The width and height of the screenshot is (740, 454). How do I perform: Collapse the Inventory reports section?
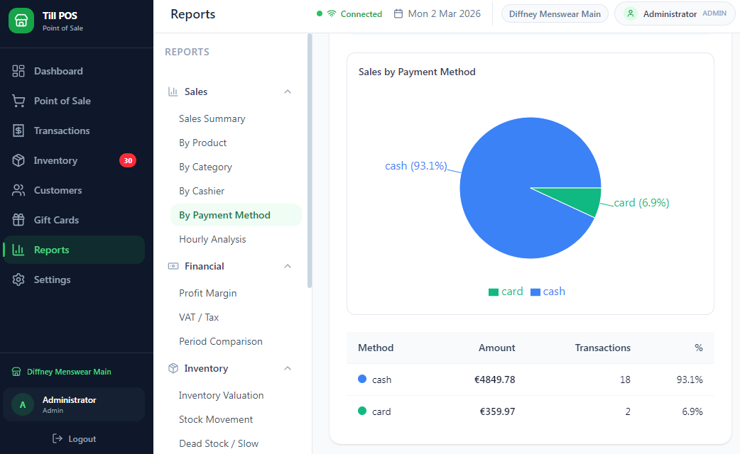coord(288,368)
